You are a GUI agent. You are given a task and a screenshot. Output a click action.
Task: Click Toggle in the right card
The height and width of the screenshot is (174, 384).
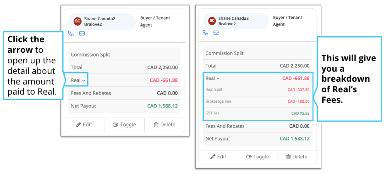click(258, 157)
